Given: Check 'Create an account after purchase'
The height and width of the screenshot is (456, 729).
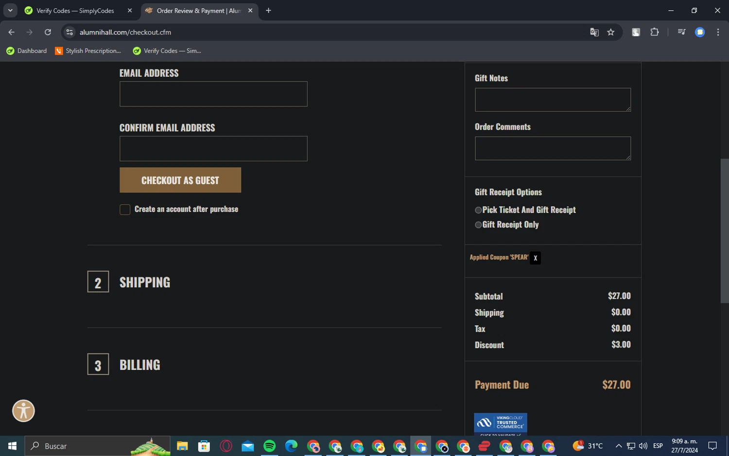Looking at the screenshot, I should [x=125, y=210].
